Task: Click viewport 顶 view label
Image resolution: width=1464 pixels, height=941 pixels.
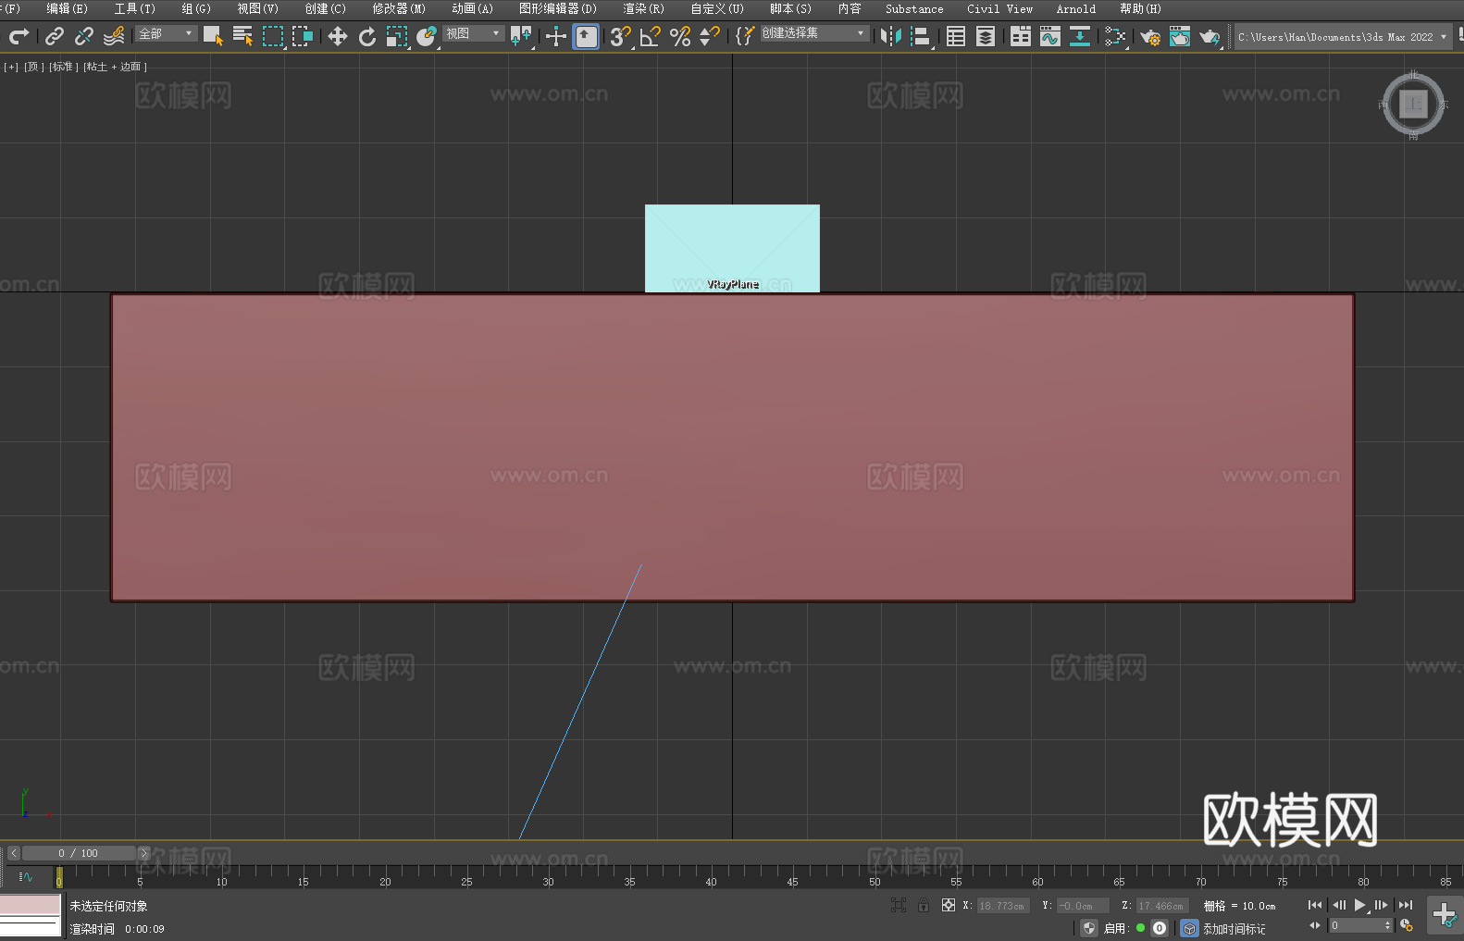Action: (x=34, y=67)
